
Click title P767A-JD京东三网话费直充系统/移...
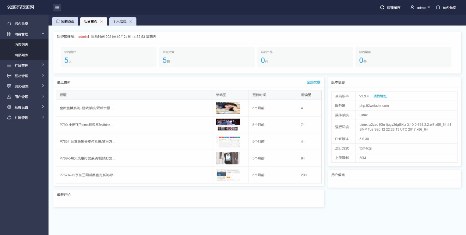tap(88, 175)
